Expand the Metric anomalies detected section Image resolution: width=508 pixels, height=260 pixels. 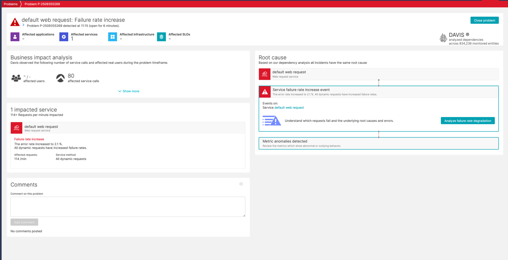pos(379,143)
